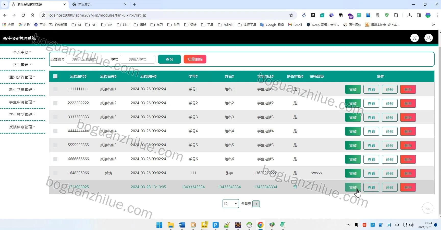This screenshot has width=441, height=230.
Task: Expand 新生学费管理 sidebar menu
Action: [22, 90]
